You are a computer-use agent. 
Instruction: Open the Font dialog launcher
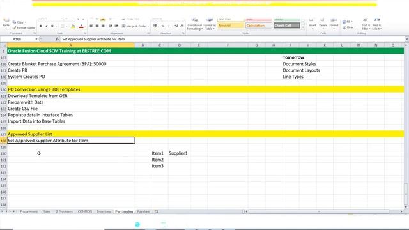85,34
